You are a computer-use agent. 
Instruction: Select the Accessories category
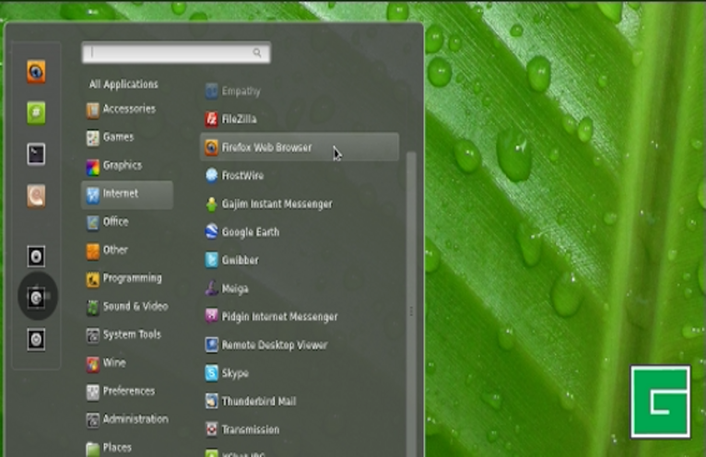tap(128, 109)
